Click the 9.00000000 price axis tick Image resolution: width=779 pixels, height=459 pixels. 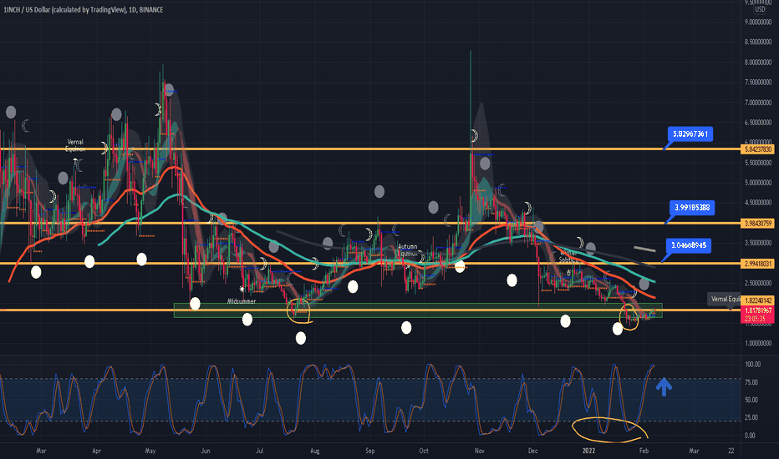[758, 22]
